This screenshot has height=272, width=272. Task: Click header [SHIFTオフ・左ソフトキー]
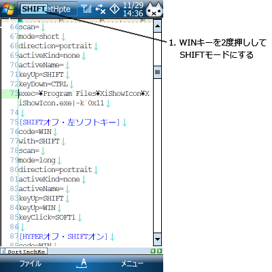[x=69, y=122]
